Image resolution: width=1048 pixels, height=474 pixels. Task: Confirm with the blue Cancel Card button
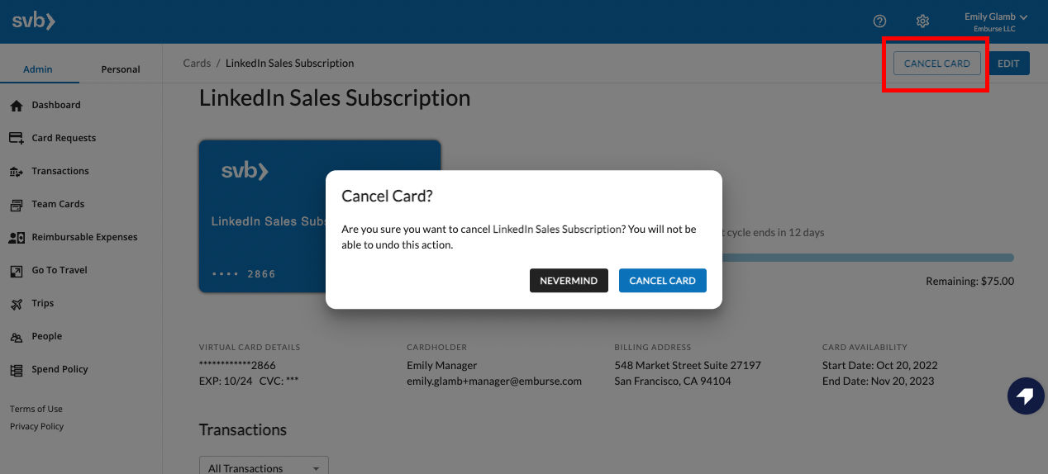[x=662, y=281]
